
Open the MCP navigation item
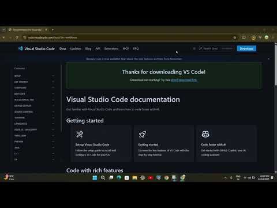pyautogui.click(x=126, y=49)
